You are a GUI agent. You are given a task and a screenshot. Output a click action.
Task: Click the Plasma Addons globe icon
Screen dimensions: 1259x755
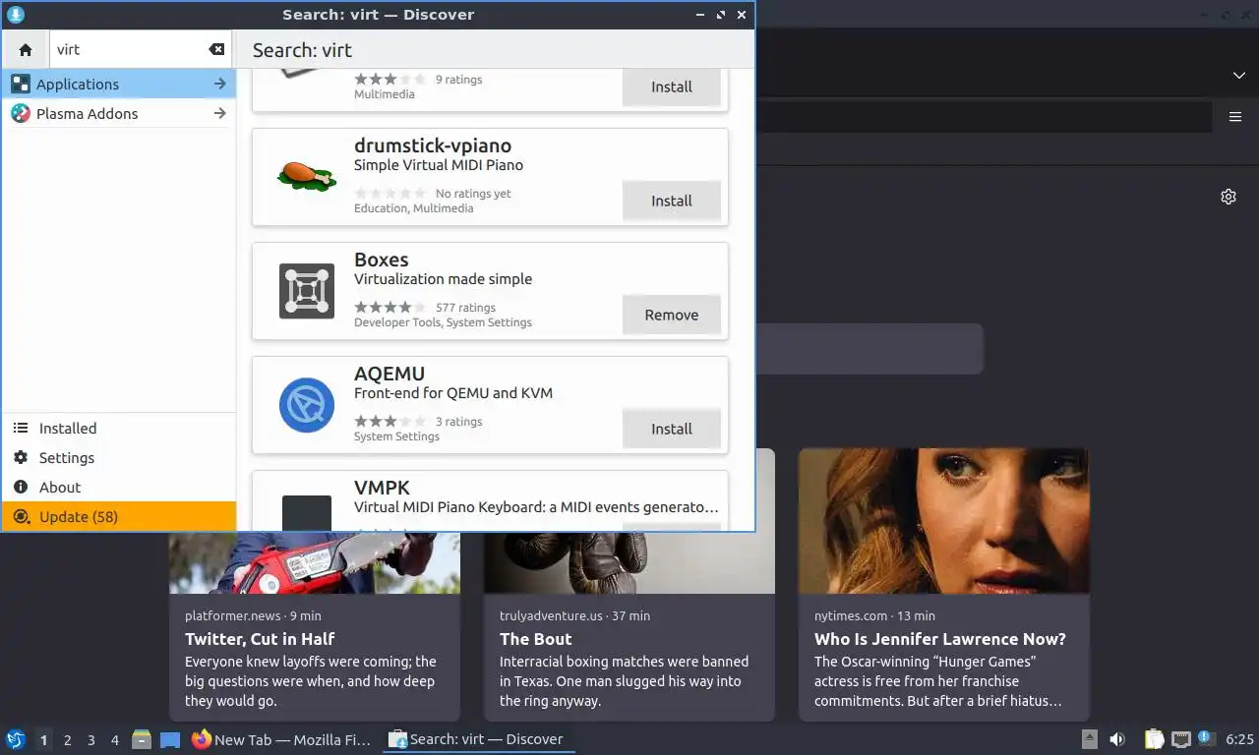point(20,113)
